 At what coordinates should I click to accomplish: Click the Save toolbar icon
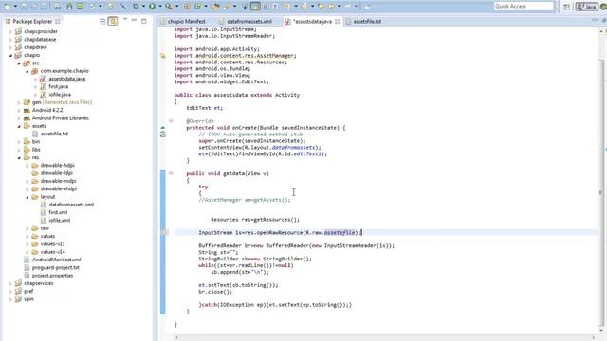coord(24,7)
